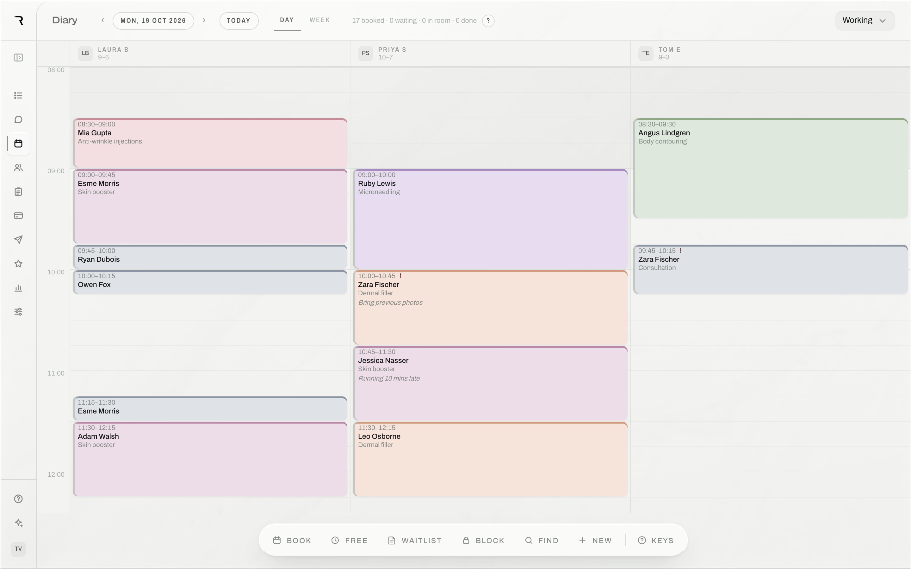The height and width of the screenshot is (569, 911).
Task: Open Jessica Nasser skin booster appointment
Action: tap(491, 383)
